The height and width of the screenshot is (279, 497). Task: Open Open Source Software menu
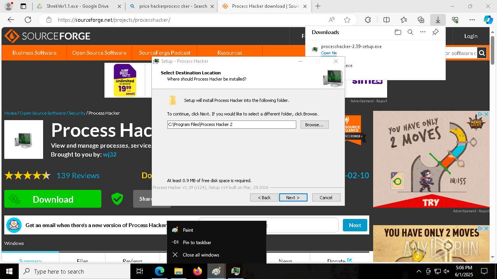[99, 53]
